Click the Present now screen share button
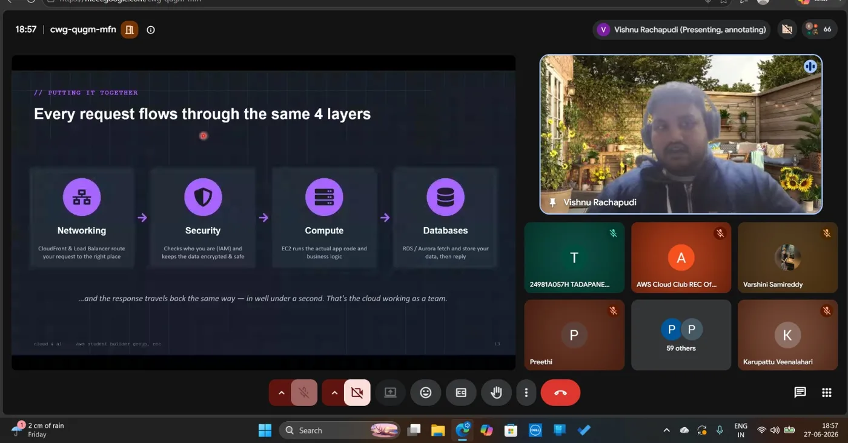848x443 pixels. point(390,393)
